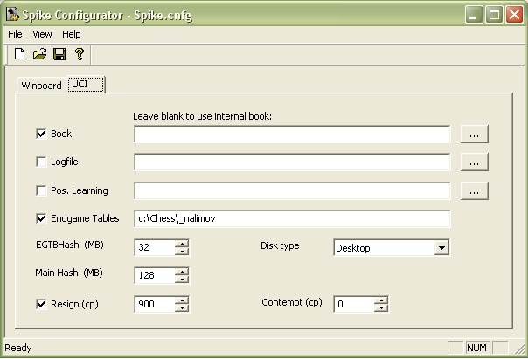Click the Open folder toolbar icon
Viewport: 528px width, 359px height.
[39, 54]
